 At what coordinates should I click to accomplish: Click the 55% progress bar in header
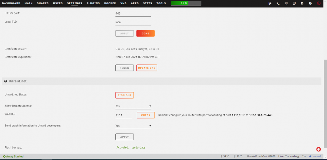tap(186, 3)
